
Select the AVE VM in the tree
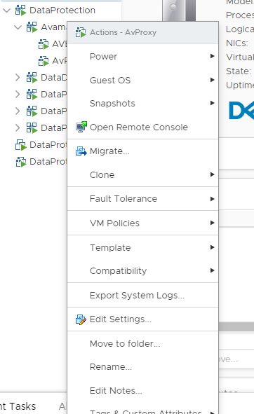pos(59,44)
